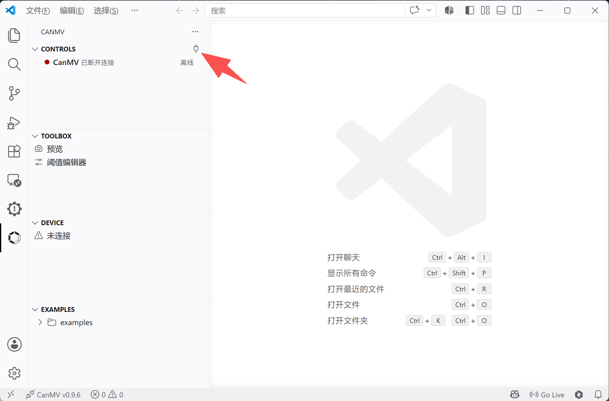Screen dimensions: 609x401
Task: Click the Copilot icon in title bar
Action: [x=449, y=11]
